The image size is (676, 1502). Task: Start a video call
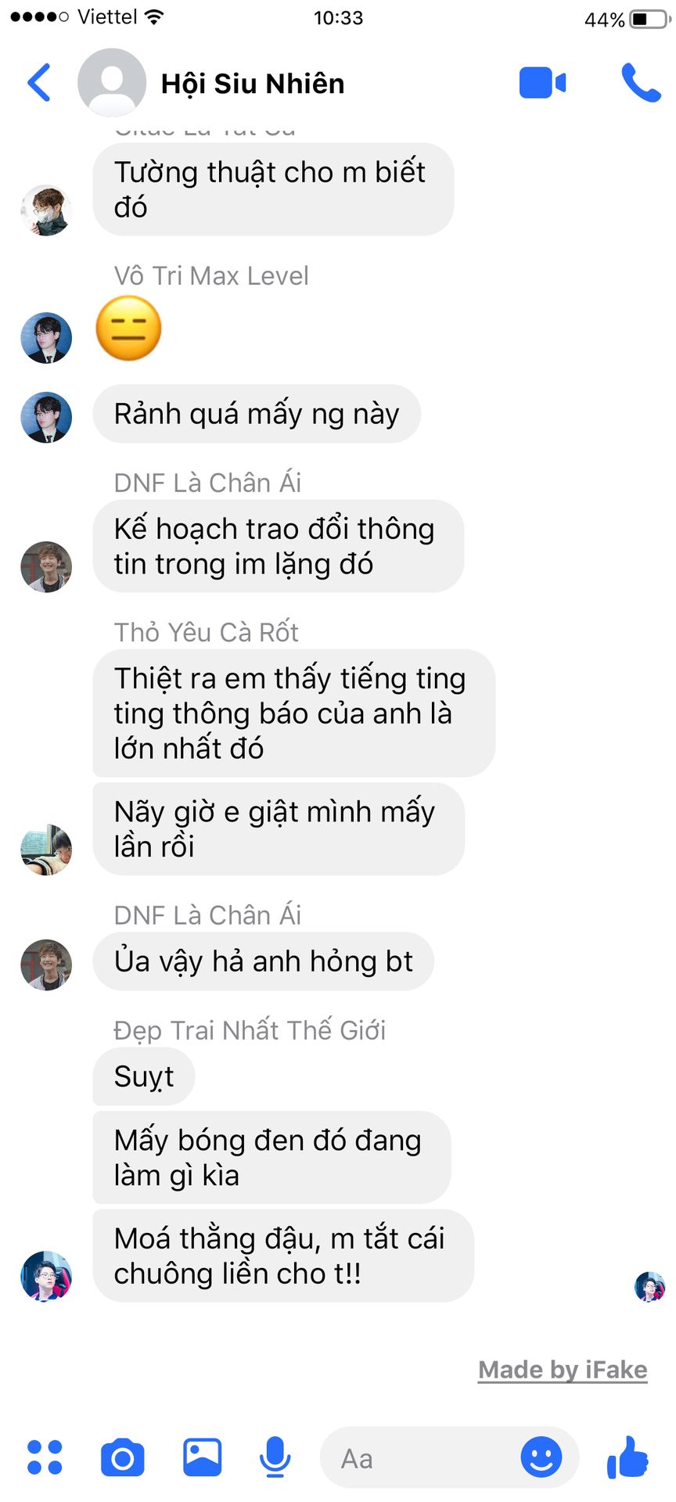(542, 83)
